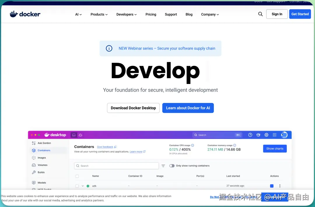The image size is (315, 207).
Task: Click the Name column header
Action: [x=96, y=176]
